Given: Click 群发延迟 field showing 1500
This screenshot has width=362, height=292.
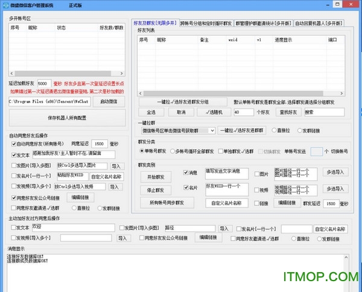Looking at the screenshot, I should click(x=331, y=203).
